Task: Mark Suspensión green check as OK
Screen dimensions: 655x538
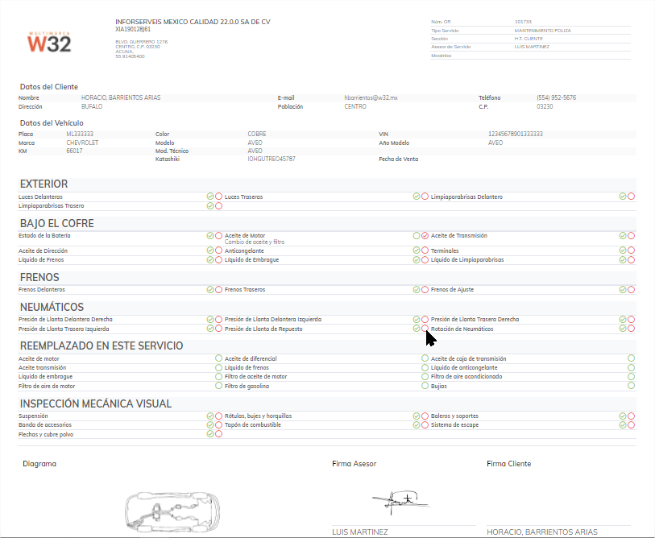Action: tap(210, 416)
